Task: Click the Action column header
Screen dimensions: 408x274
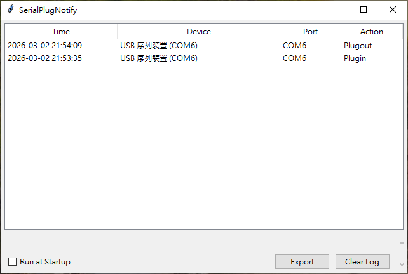Action: pyautogui.click(x=372, y=31)
